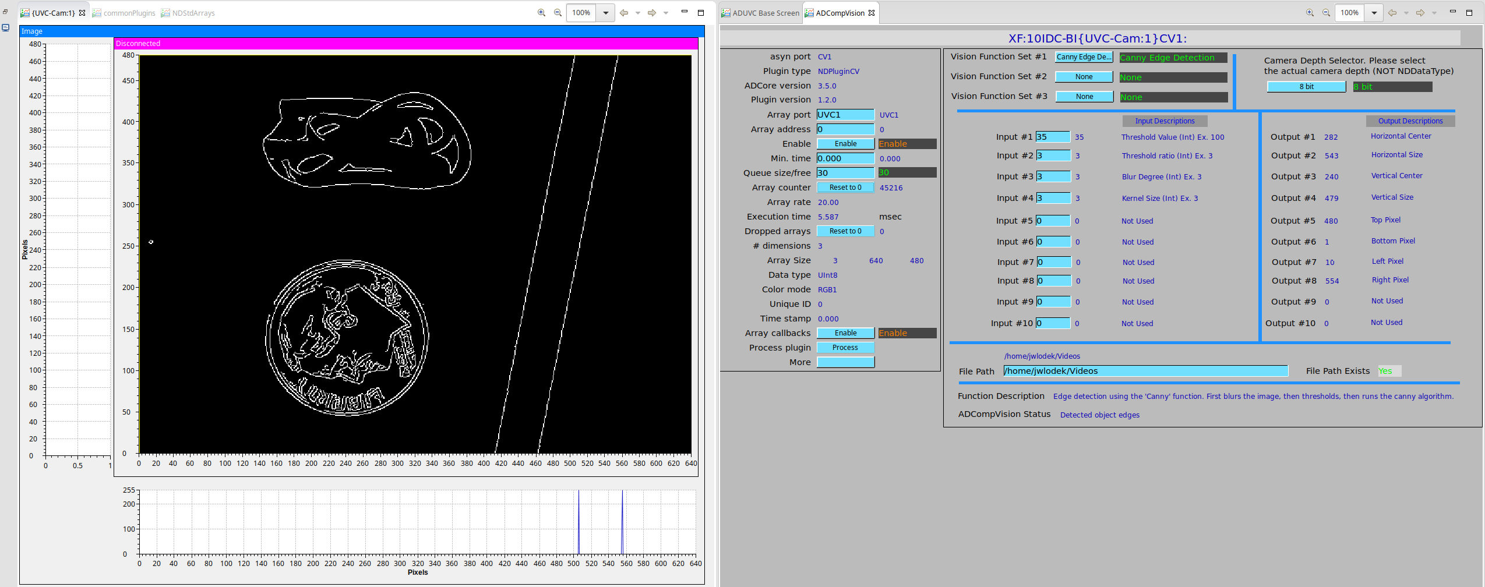The width and height of the screenshot is (1485, 587).
Task: Maximize the ADCompVision view panel
Action: [1469, 12]
